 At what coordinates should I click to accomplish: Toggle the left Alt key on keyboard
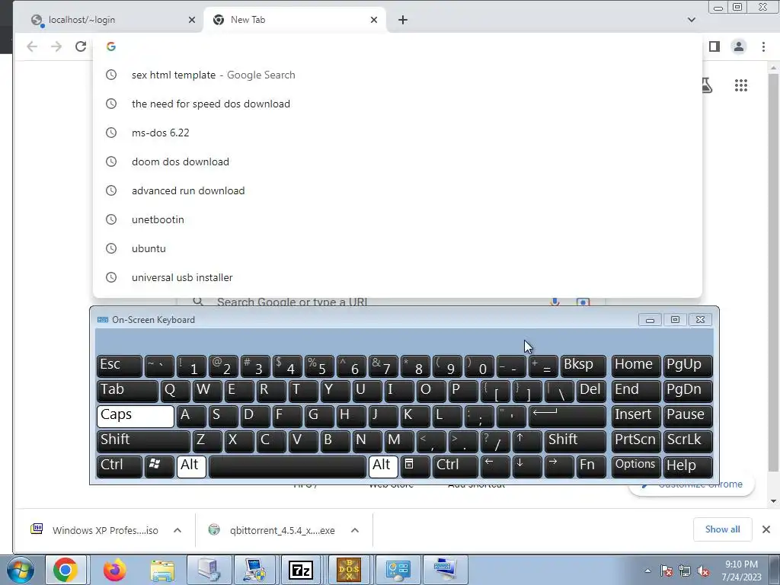tap(191, 466)
